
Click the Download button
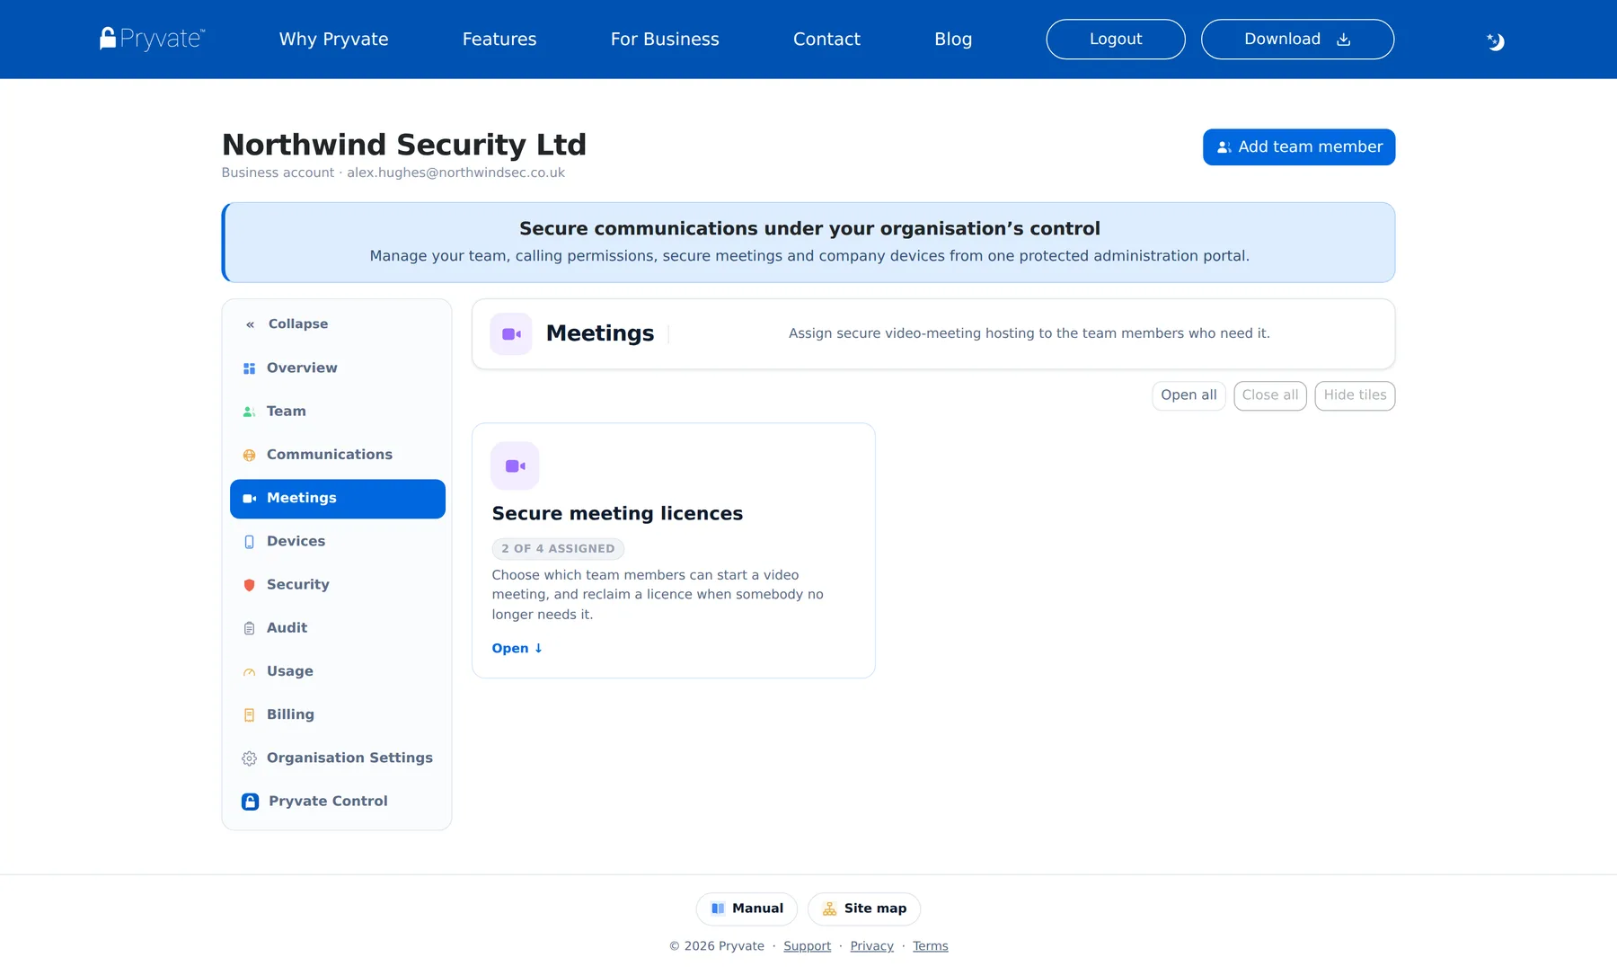tap(1297, 40)
